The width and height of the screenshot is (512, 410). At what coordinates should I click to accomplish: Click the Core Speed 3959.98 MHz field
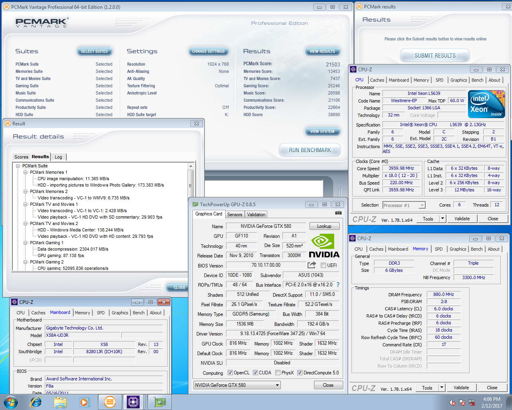(401, 169)
